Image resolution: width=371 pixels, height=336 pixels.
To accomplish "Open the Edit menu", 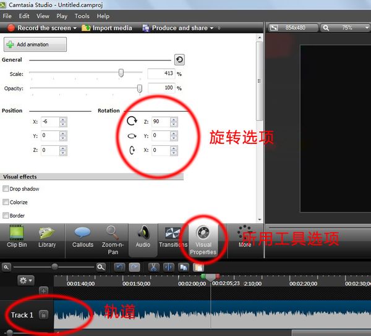I will tap(24, 16).
